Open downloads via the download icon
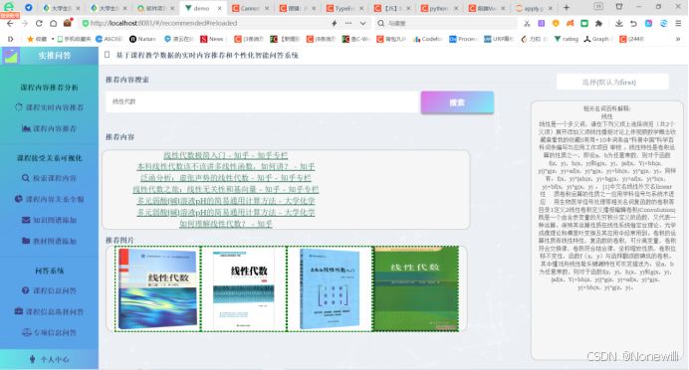Viewport: 689px width, 370px height. pyautogui.click(x=618, y=23)
